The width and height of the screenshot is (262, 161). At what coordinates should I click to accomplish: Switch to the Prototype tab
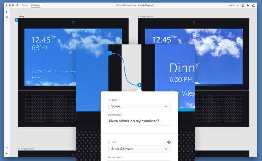(x=36, y=5)
